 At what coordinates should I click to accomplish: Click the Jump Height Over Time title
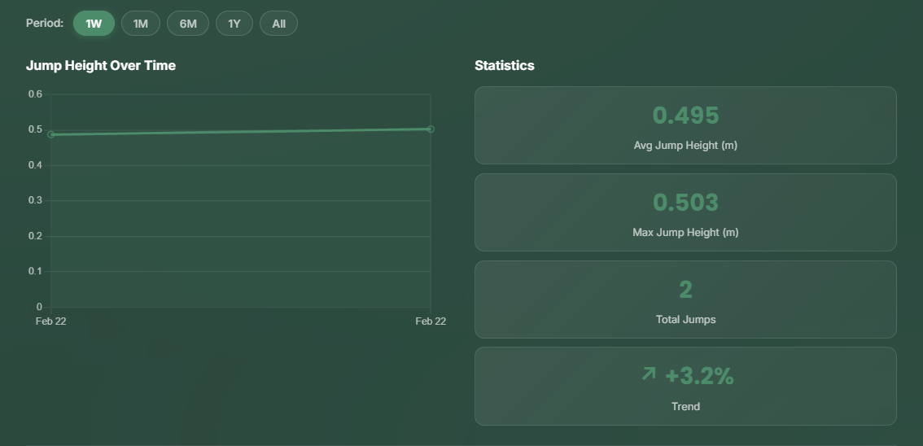pos(101,65)
